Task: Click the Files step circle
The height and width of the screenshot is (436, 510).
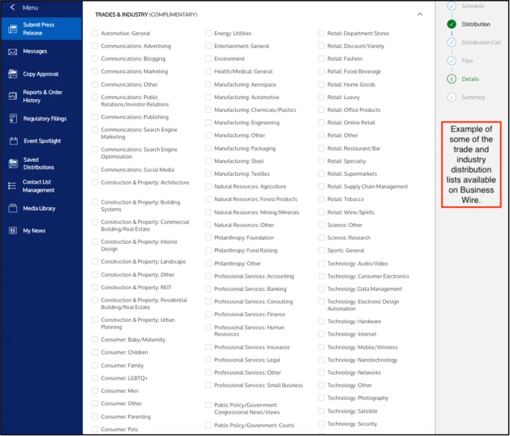Action: point(452,61)
